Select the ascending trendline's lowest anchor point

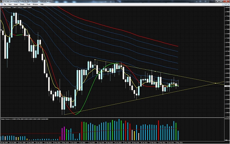(x=64, y=115)
